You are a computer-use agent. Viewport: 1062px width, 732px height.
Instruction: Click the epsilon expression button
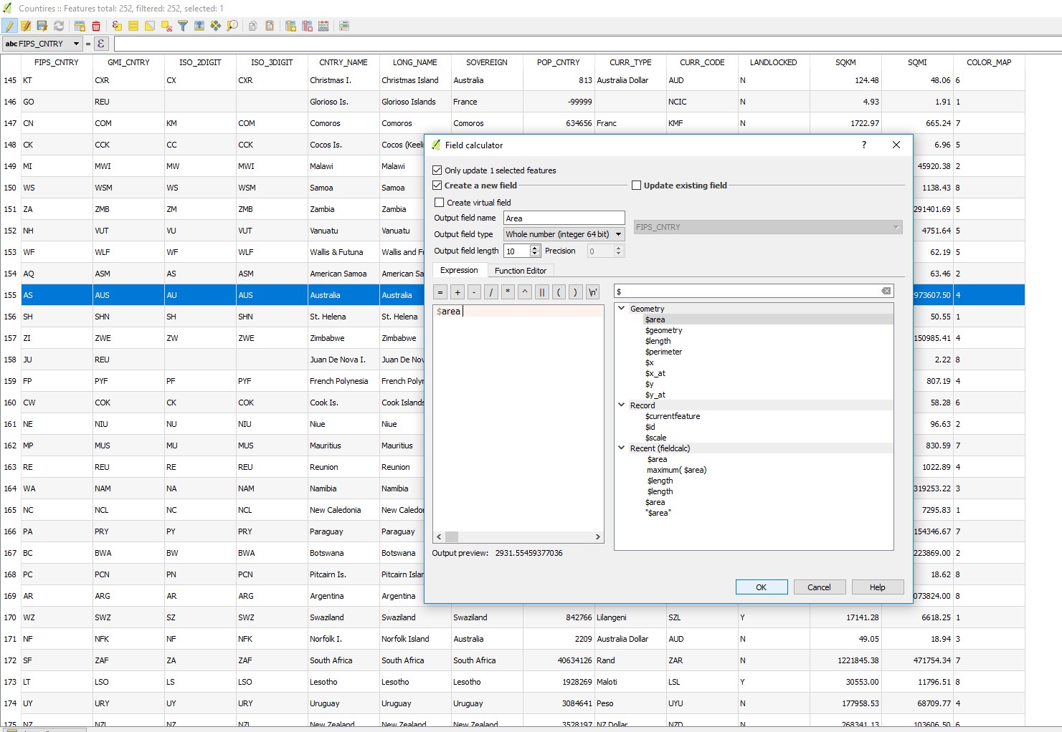coord(101,44)
